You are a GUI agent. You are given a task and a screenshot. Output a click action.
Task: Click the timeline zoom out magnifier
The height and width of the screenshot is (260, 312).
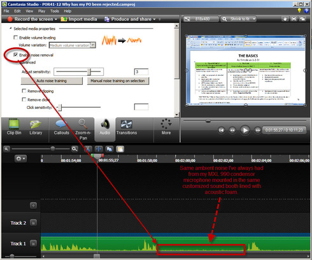[6, 149]
